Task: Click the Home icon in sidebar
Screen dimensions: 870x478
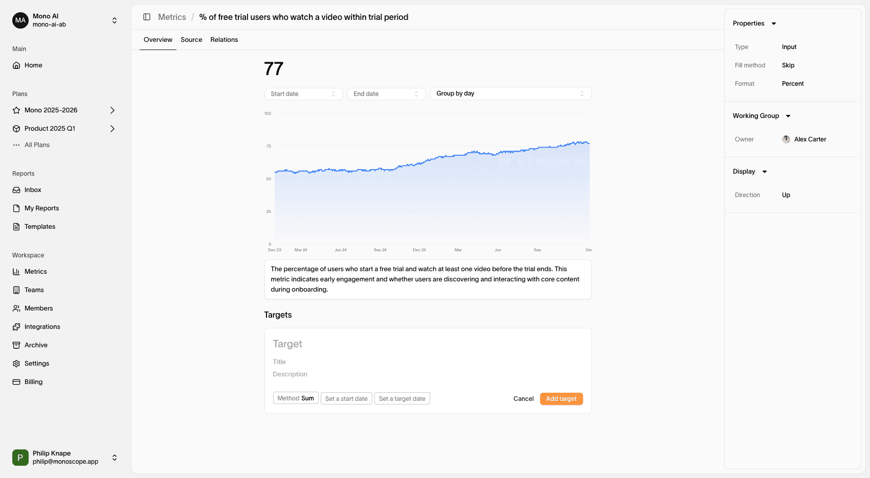Action: [x=16, y=65]
